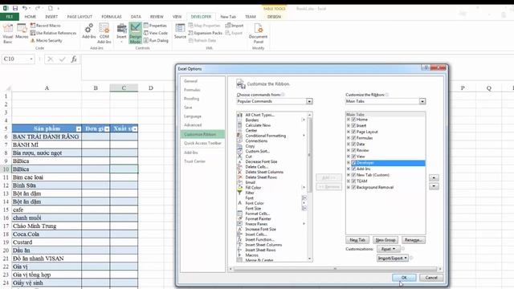Viewport: 514px width, 289px height.
Task: Switch to FORMULAS ribbon tab
Action: pos(112,17)
